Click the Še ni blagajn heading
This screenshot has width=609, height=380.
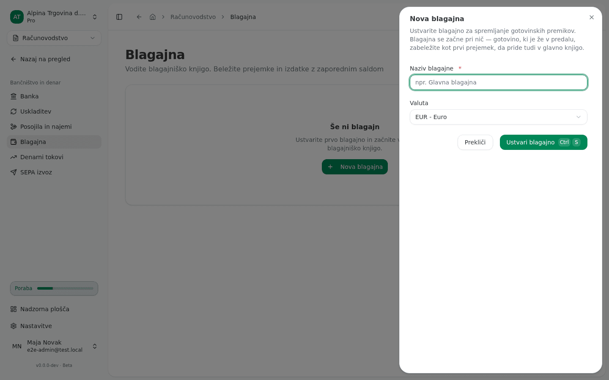[355, 127]
